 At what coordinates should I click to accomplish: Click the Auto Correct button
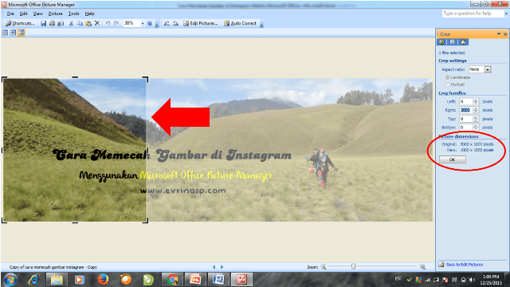click(241, 23)
